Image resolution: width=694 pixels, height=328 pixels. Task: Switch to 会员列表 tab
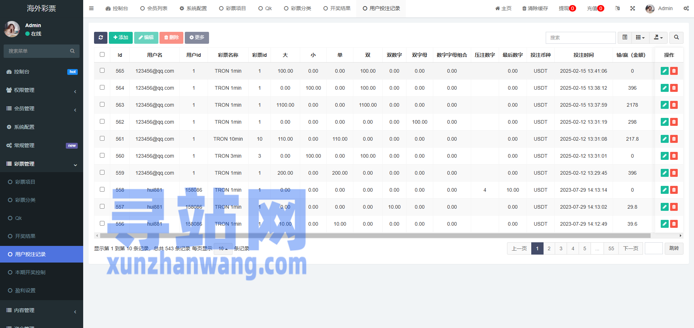pyautogui.click(x=154, y=8)
